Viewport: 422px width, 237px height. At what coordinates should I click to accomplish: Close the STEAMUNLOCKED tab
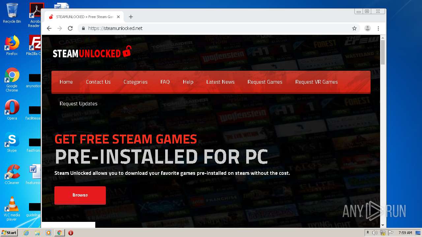coord(118,17)
